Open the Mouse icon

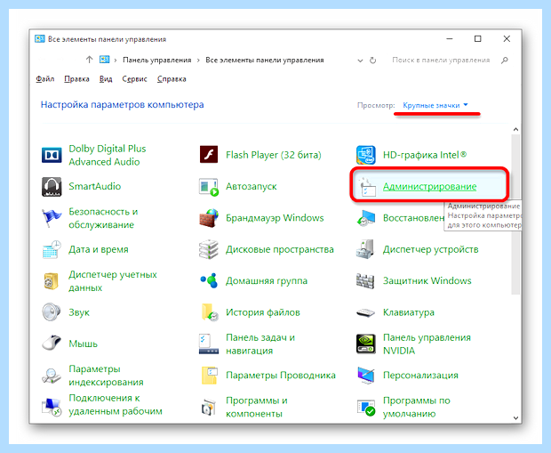(52, 344)
